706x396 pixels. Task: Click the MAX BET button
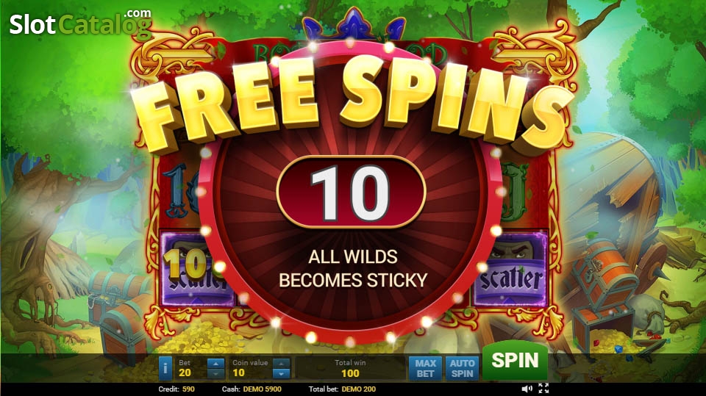(x=425, y=368)
